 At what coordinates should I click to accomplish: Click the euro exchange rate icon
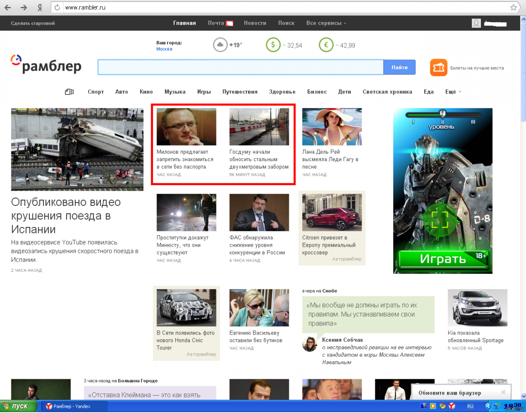326,45
